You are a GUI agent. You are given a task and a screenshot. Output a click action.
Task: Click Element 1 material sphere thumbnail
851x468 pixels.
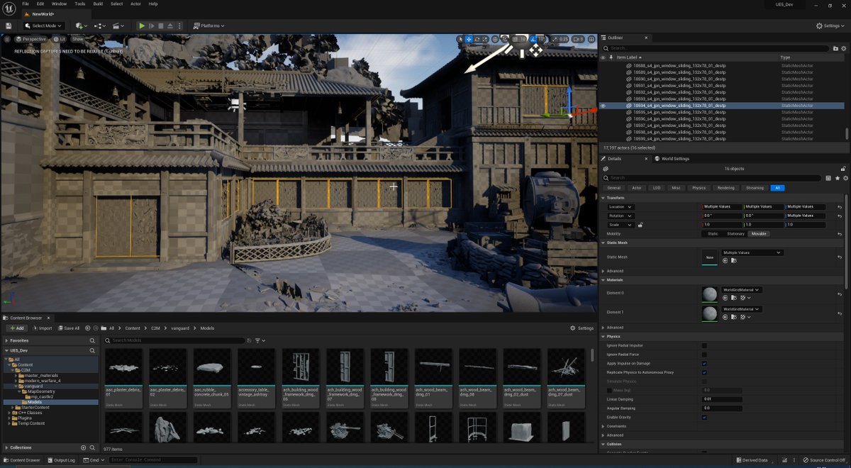(710, 313)
